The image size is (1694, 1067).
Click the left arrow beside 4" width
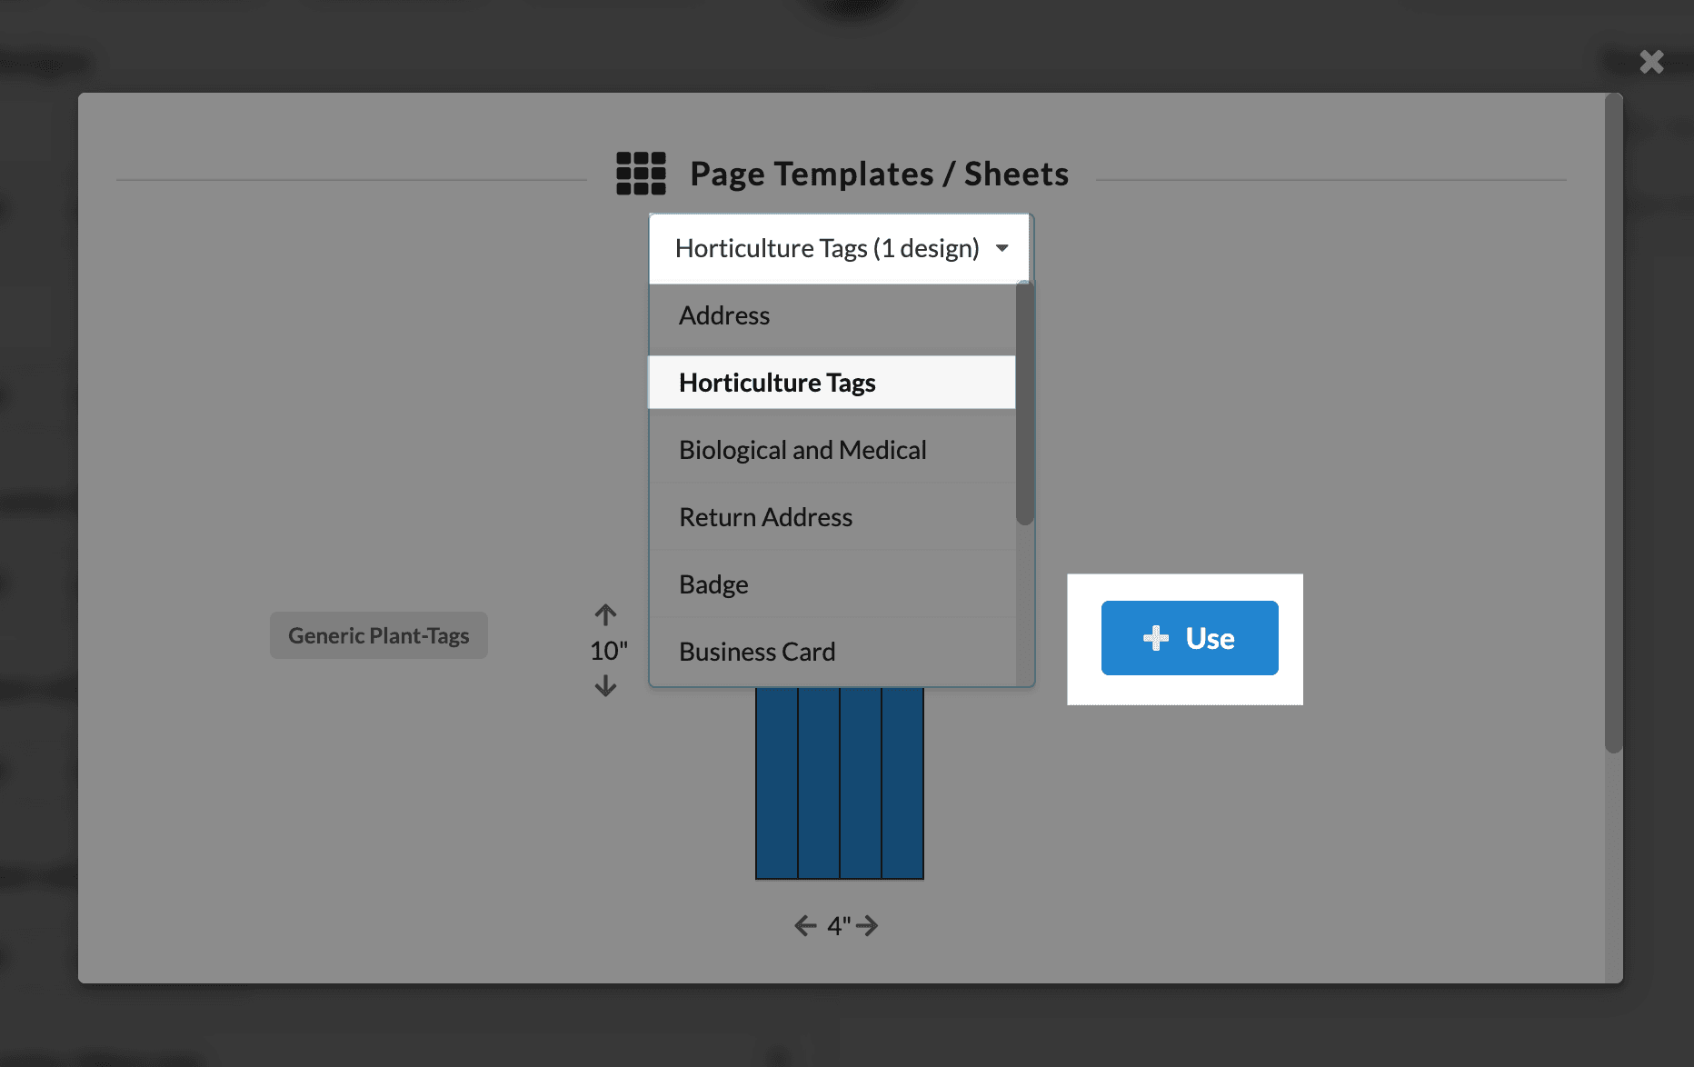point(805,925)
